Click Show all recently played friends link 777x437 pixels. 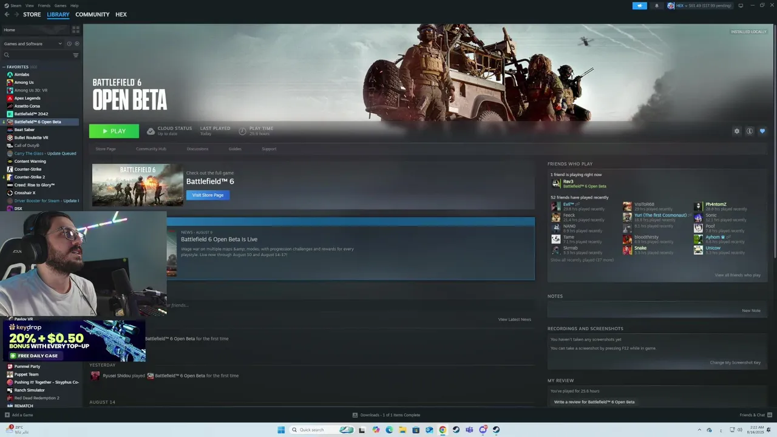coord(582,260)
